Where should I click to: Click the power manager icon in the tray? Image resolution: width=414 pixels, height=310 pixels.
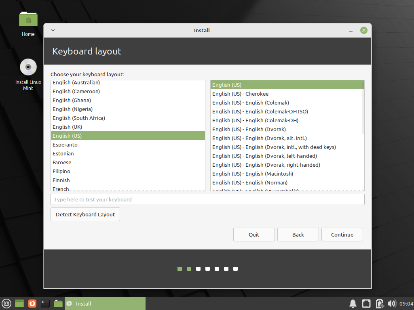click(379, 303)
